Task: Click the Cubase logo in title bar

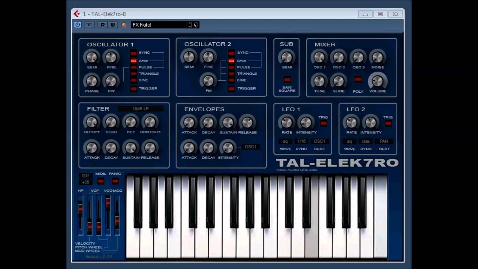Action: 77,14
